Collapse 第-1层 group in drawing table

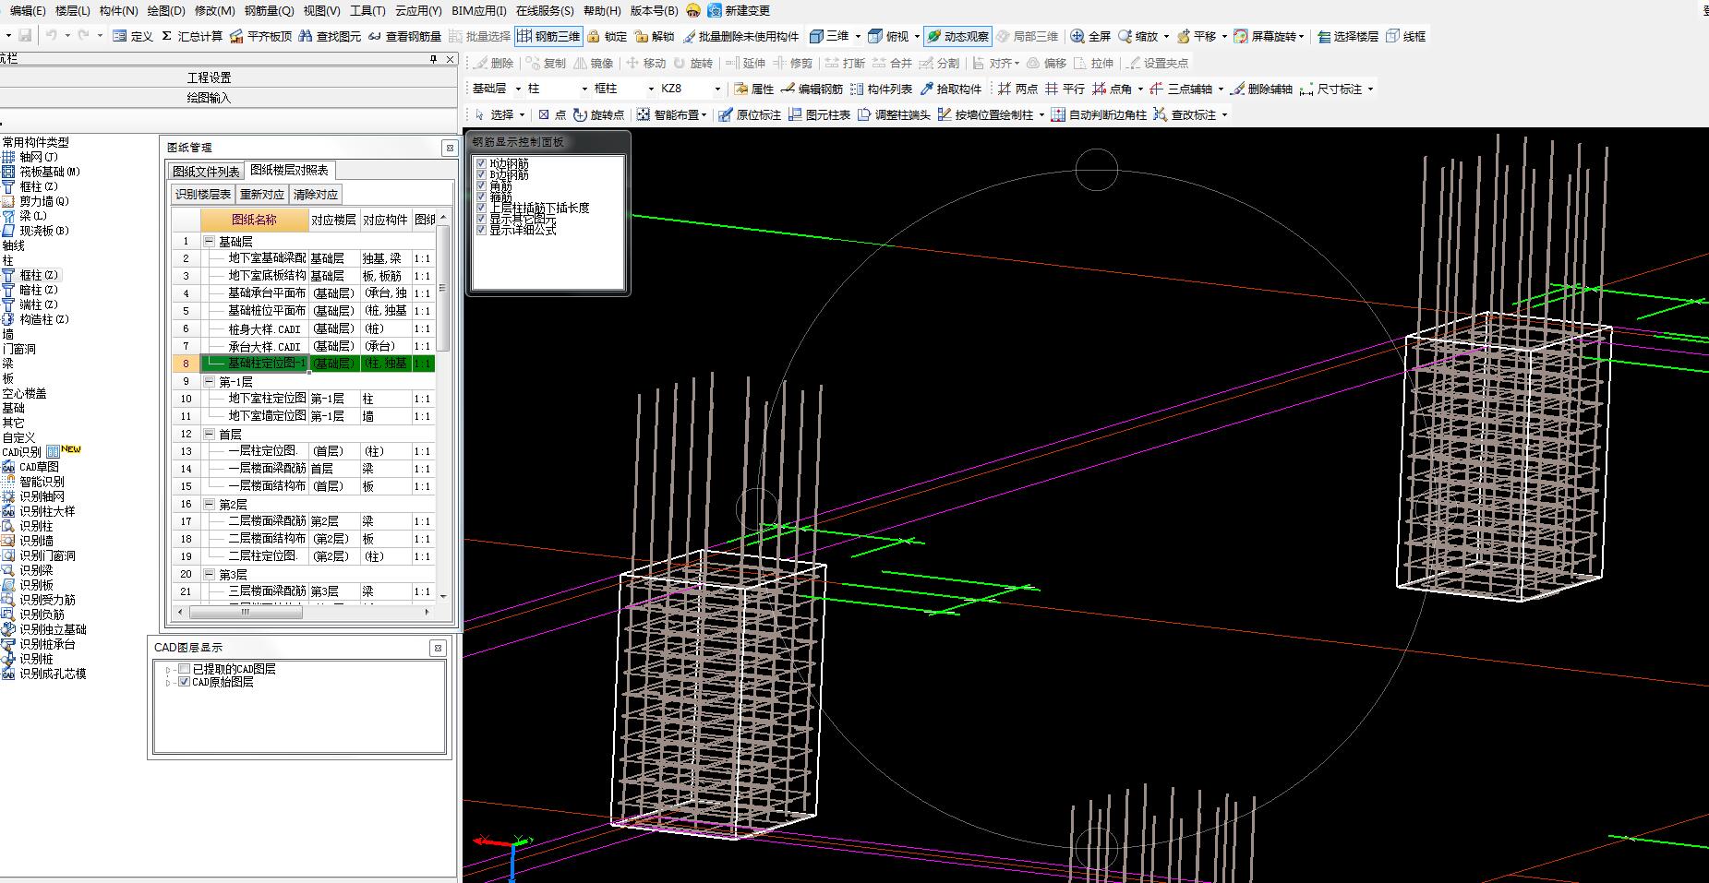coord(209,381)
